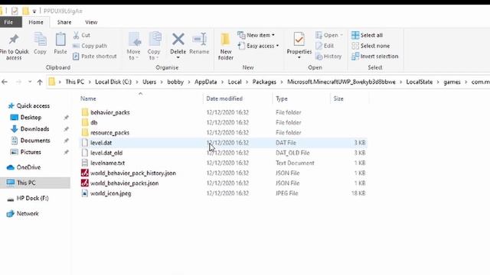Click the Open button in ribbon
The width and height of the screenshot is (490, 275).
[x=328, y=35]
